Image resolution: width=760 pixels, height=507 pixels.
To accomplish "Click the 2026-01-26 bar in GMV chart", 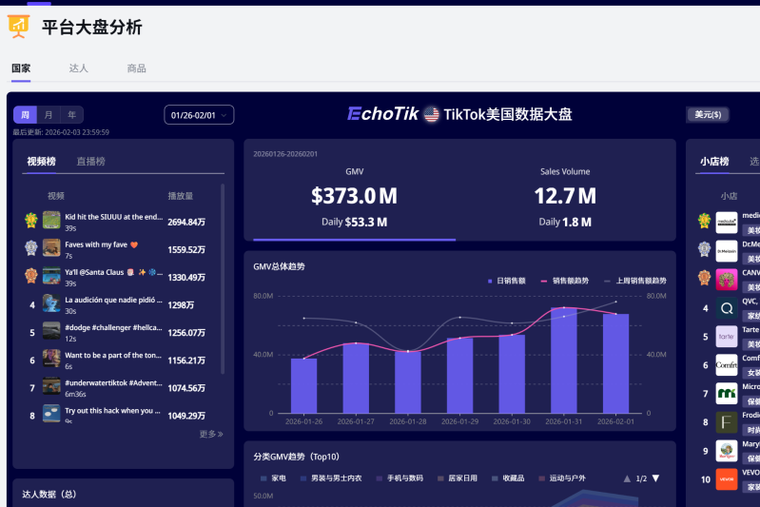I will (x=303, y=386).
